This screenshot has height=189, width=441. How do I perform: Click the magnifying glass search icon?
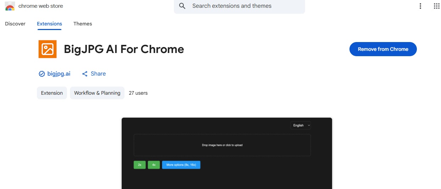click(182, 6)
